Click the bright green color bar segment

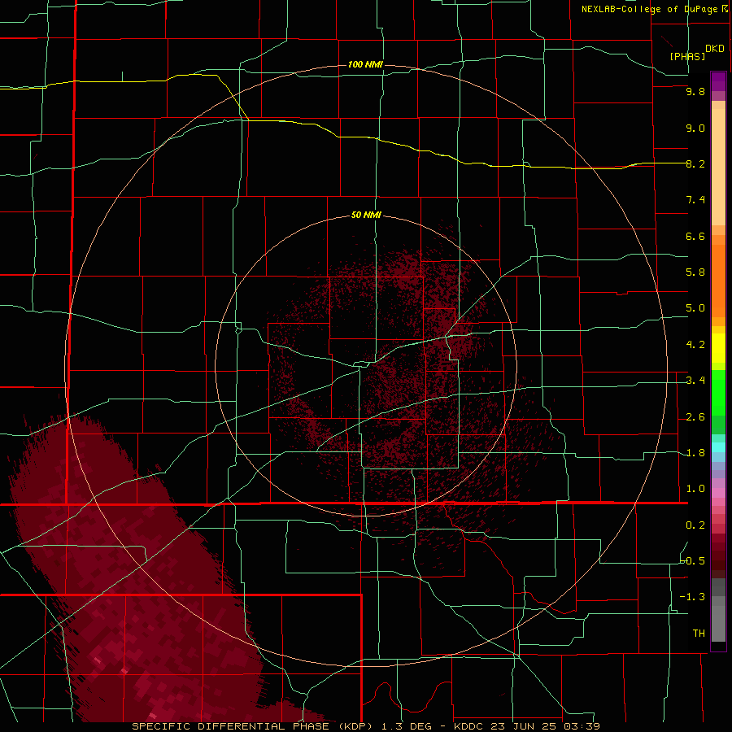tap(718, 393)
